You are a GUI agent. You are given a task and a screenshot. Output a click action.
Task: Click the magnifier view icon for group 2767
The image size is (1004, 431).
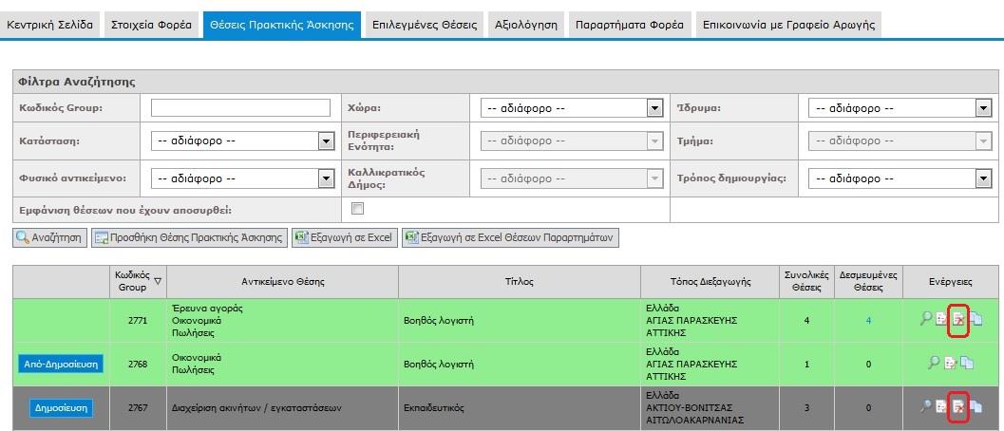click(x=925, y=406)
